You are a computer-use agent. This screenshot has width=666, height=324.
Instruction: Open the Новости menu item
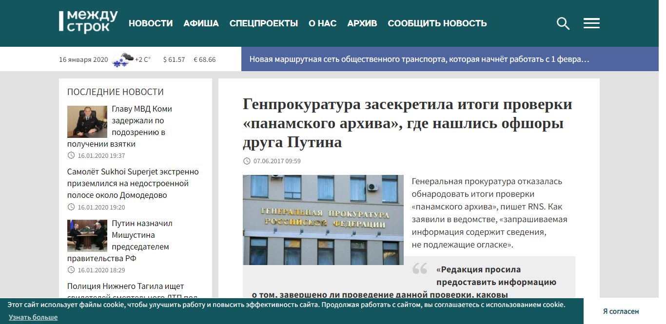(151, 23)
